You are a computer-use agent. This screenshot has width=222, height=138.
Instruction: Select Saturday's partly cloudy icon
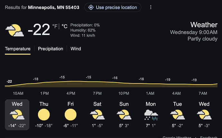97,115
